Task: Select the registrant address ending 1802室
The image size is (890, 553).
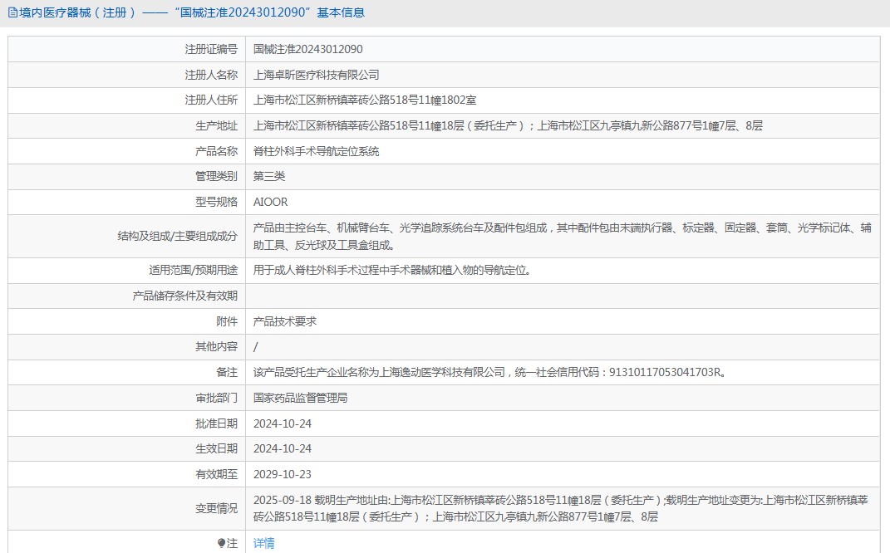Action: [x=365, y=100]
